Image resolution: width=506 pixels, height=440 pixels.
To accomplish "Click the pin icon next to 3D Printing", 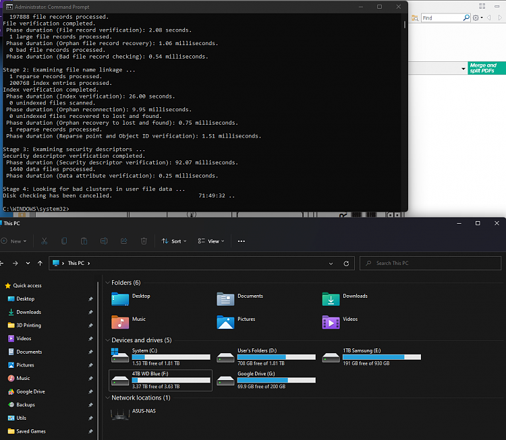I will coord(90,325).
